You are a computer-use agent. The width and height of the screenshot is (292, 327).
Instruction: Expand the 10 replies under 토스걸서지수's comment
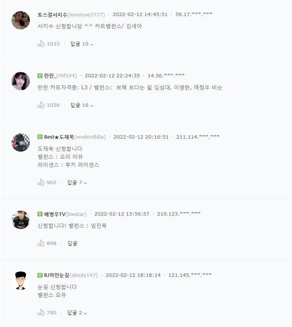(x=82, y=44)
